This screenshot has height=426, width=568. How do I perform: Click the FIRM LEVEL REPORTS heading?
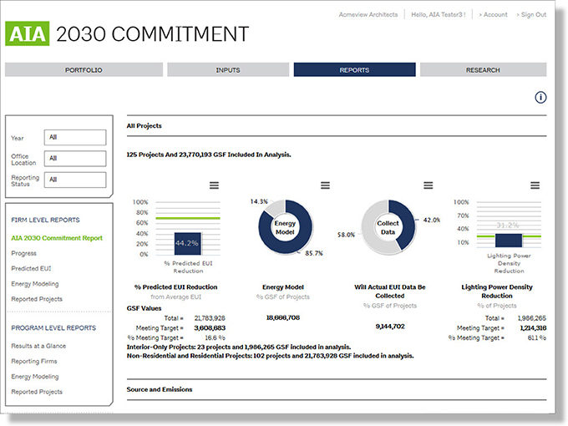(x=45, y=220)
